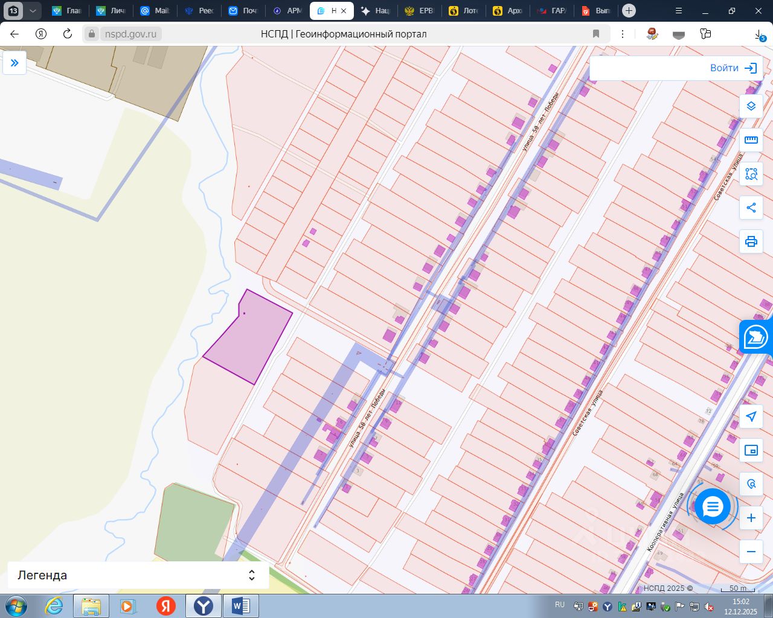The image size is (773, 618).
Task: Open the tab count 13 button
Action: (14, 11)
